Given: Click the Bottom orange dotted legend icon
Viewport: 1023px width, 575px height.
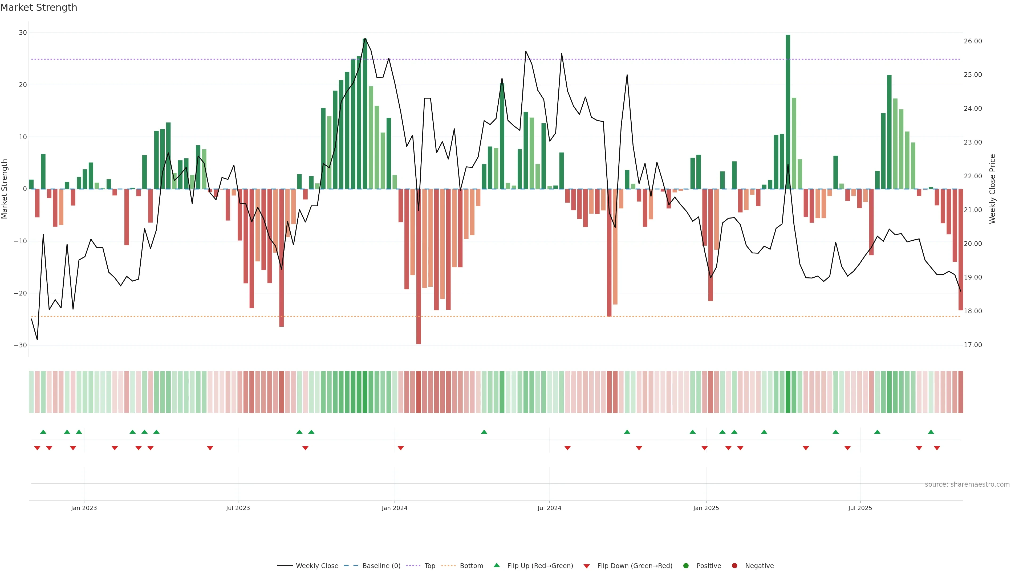Looking at the screenshot, I should coord(448,565).
